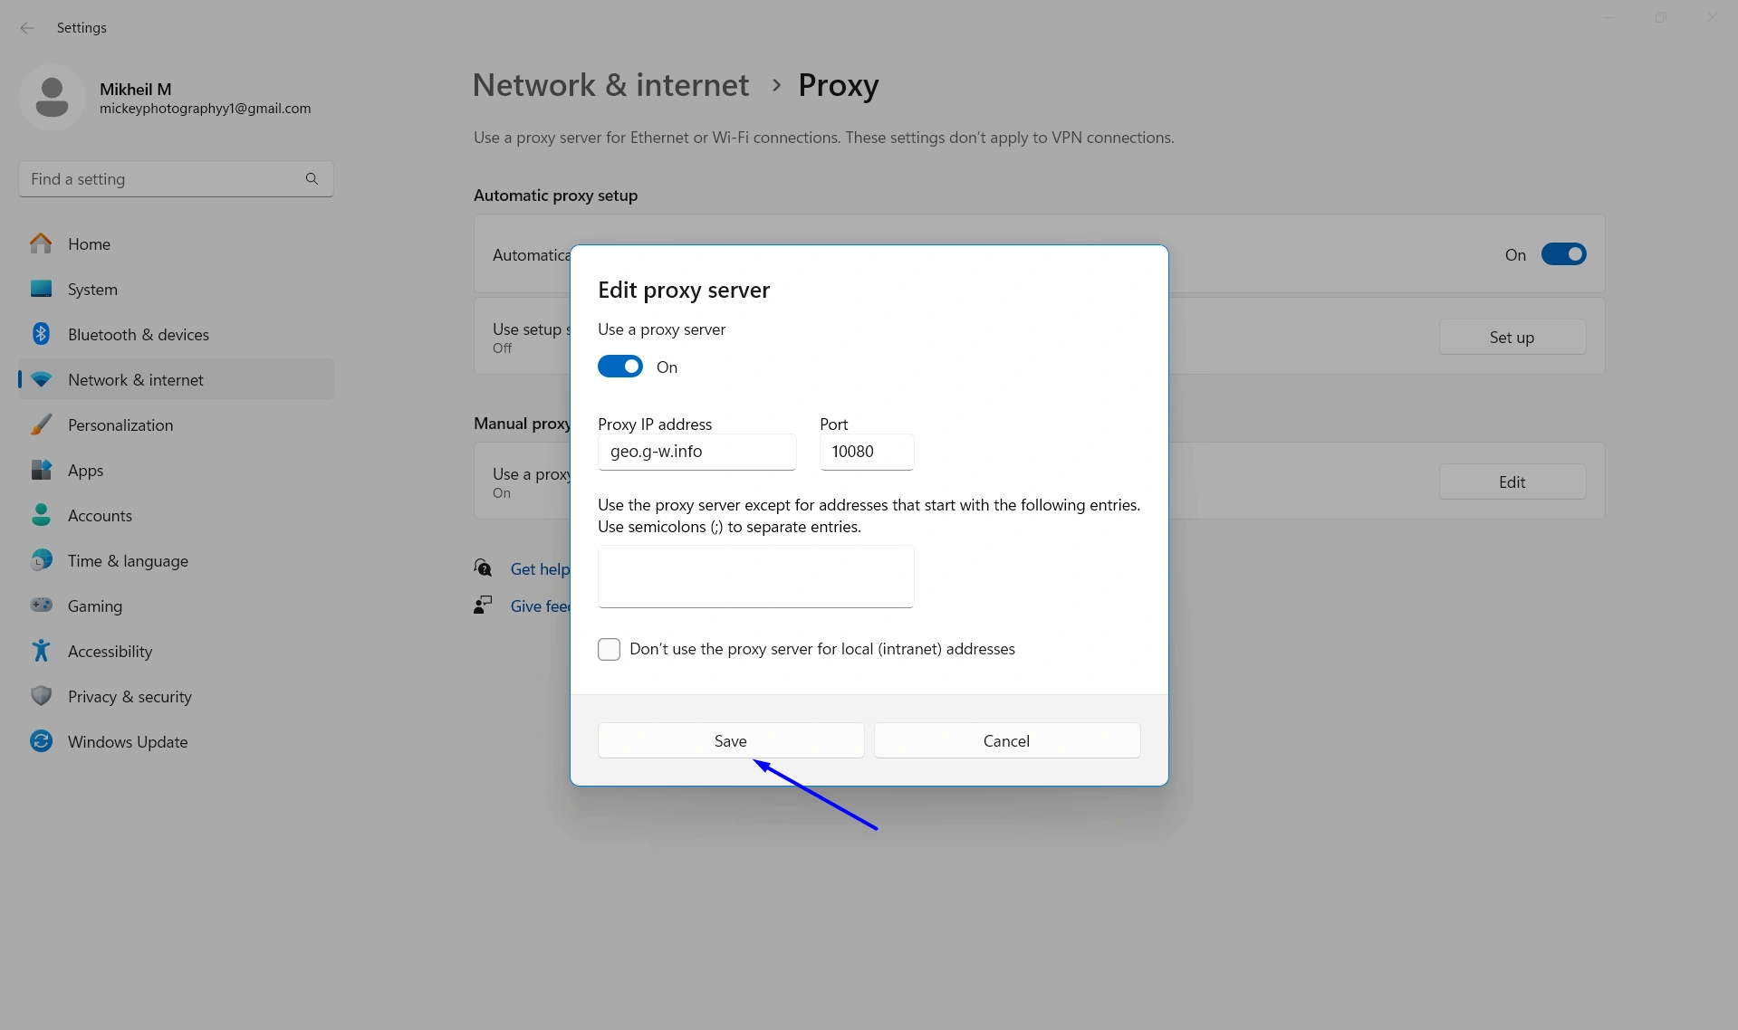This screenshot has height=1030, width=1738.
Task: Select the Apps icon in the sidebar
Action: coord(42,470)
